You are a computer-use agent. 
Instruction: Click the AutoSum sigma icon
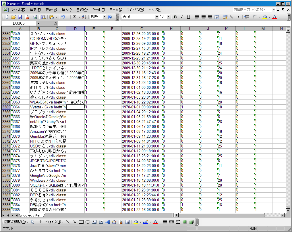[x=75, y=17]
